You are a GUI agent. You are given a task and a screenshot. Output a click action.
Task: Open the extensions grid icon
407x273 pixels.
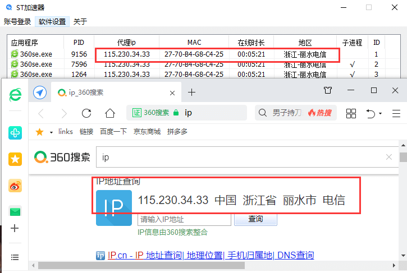click(351, 113)
